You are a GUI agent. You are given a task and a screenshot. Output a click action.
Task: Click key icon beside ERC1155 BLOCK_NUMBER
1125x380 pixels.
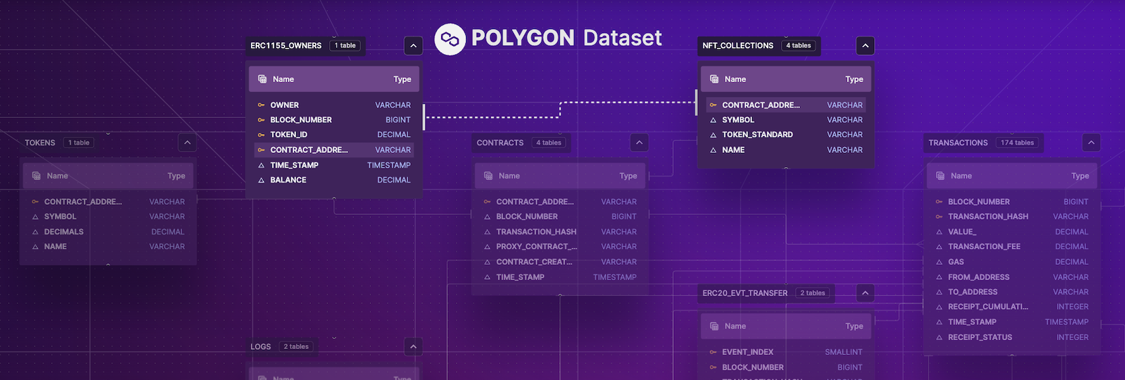(261, 120)
